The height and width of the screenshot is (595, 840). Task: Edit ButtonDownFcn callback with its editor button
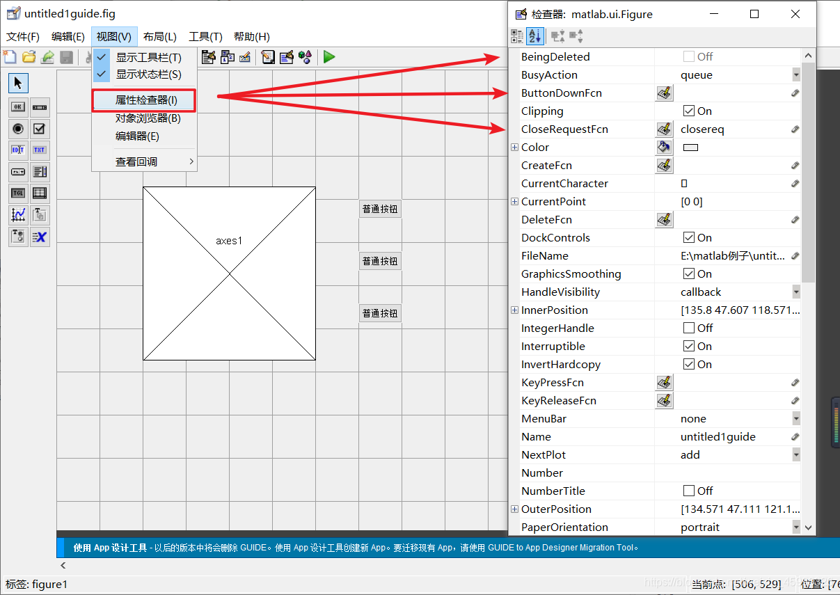point(664,93)
